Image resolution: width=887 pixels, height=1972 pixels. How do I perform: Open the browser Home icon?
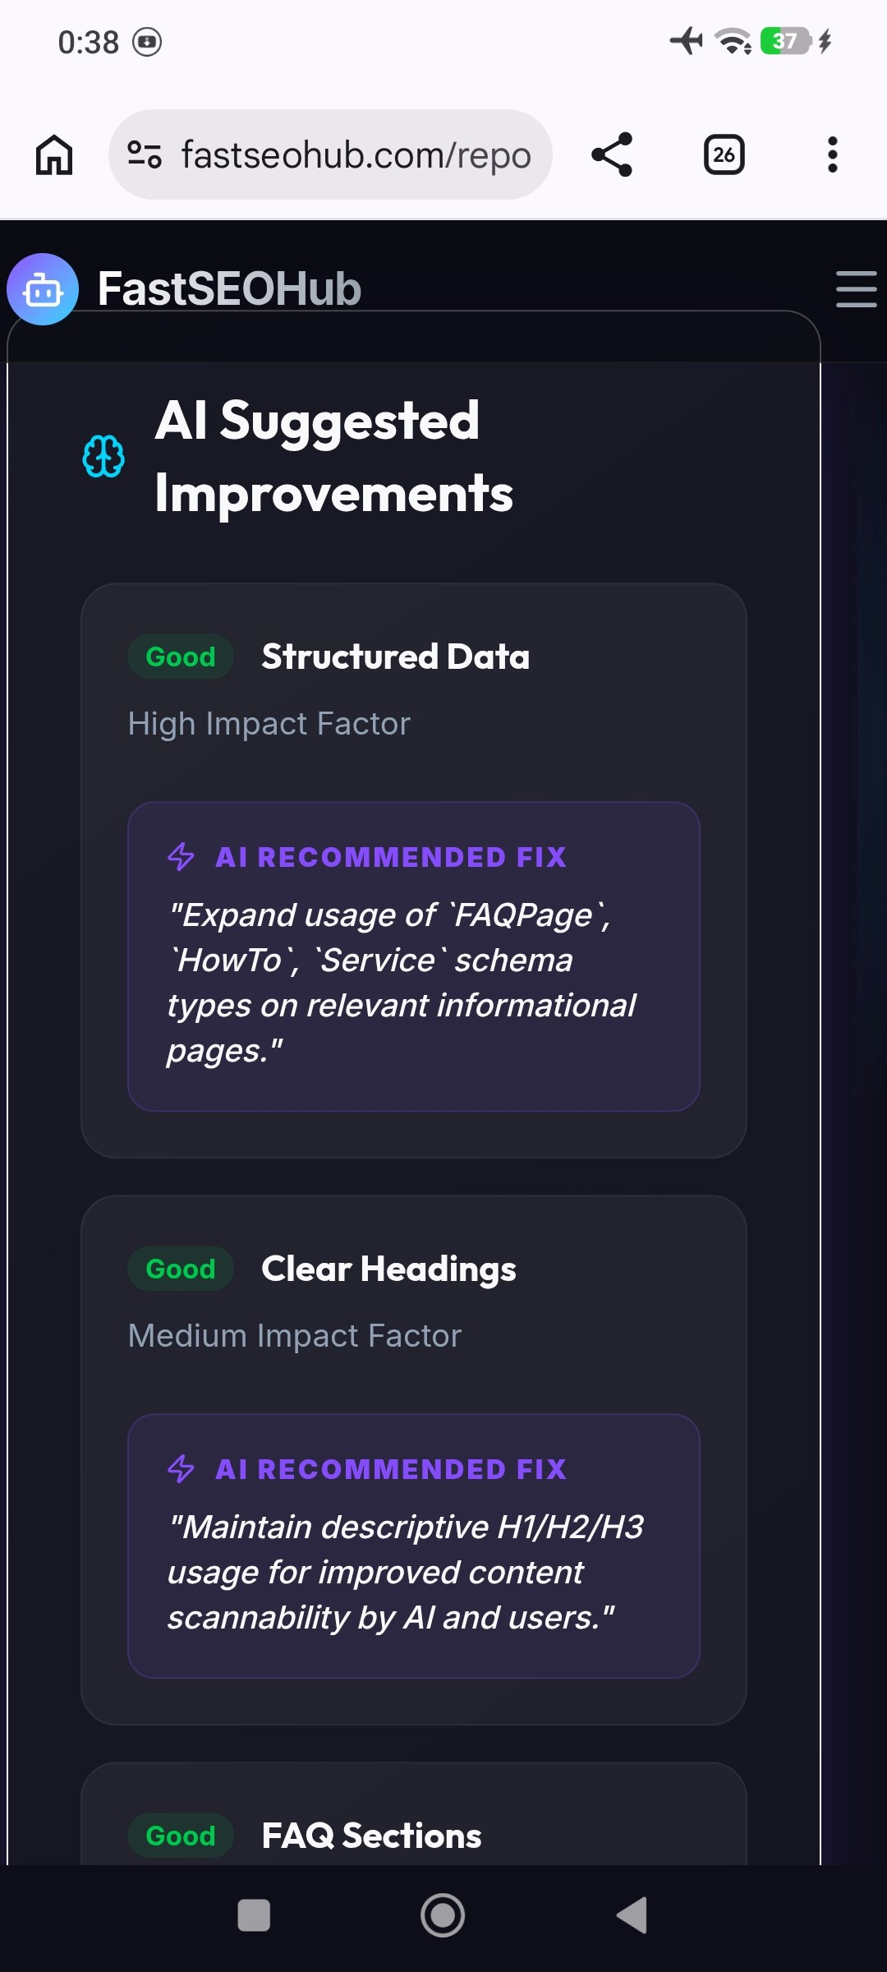tap(54, 154)
